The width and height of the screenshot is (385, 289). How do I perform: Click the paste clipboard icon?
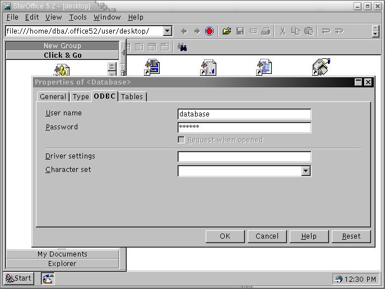pyautogui.click(x=309, y=31)
